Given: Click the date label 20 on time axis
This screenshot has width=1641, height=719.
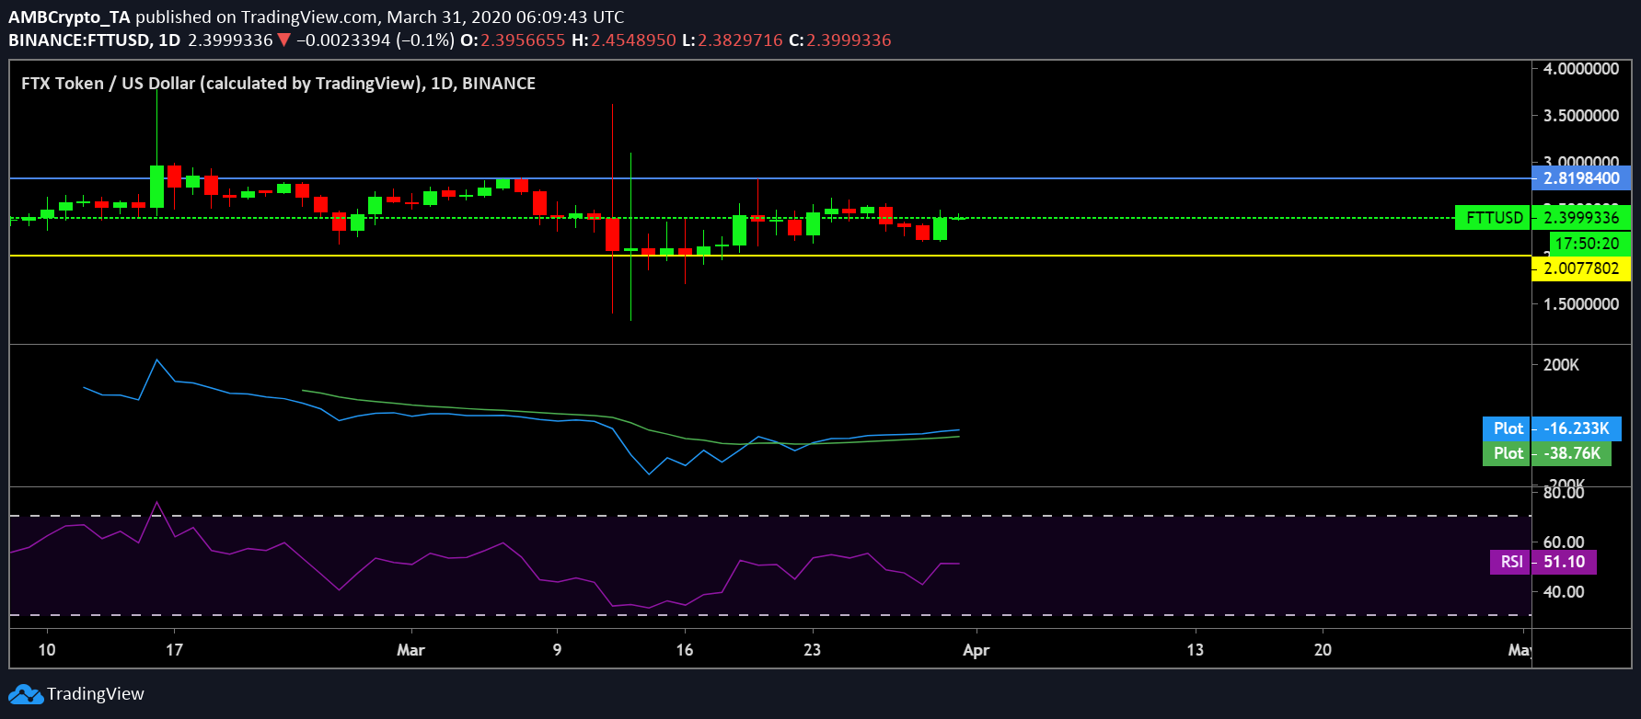Looking at the screenshot, I should coord(1323,650).
